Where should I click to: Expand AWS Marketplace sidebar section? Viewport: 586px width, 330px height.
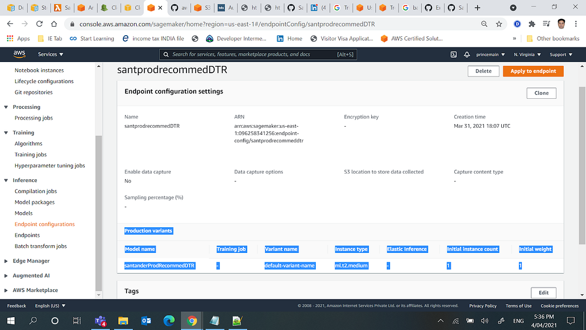tap(6, 290)
